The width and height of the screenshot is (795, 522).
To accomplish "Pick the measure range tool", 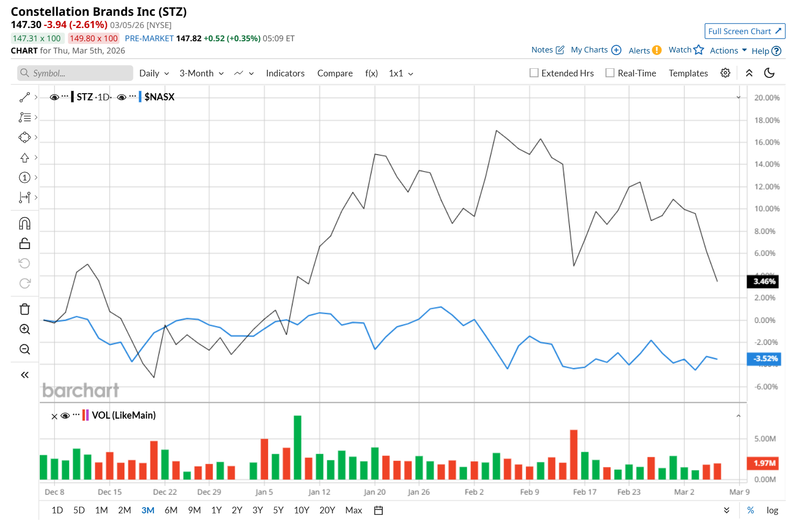I will 24,197.
